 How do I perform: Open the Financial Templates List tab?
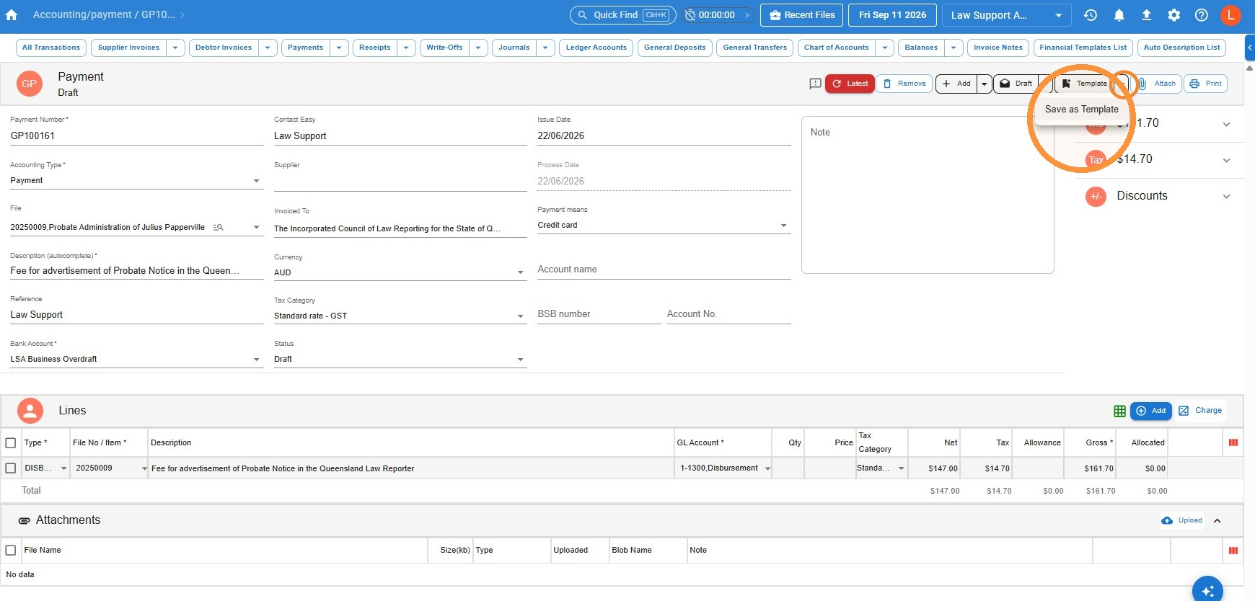click(x=1083, y=48)
